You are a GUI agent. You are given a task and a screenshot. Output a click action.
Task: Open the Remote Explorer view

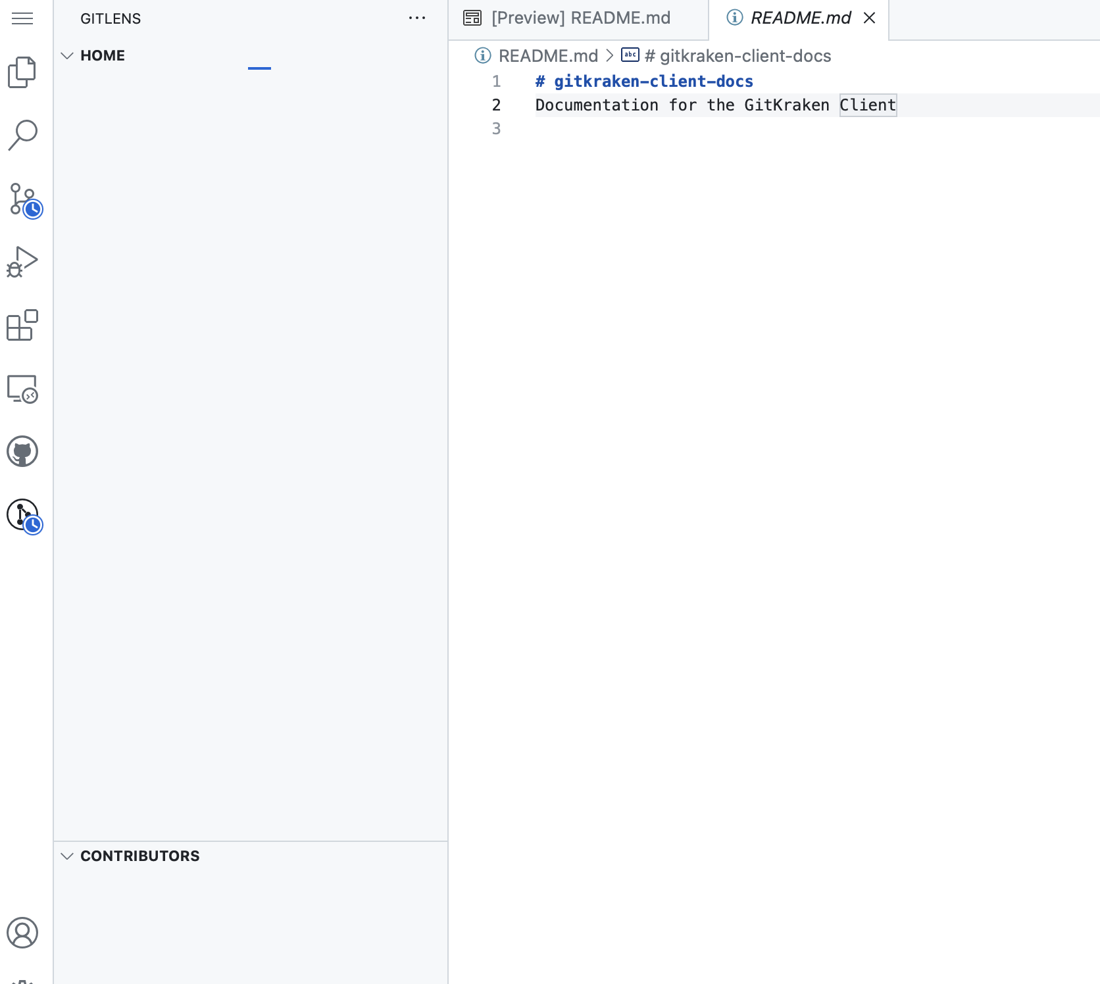[x=22, y=389]
